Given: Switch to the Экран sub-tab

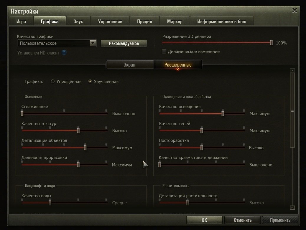Looking at the screenshot, I should coord(129,65).
